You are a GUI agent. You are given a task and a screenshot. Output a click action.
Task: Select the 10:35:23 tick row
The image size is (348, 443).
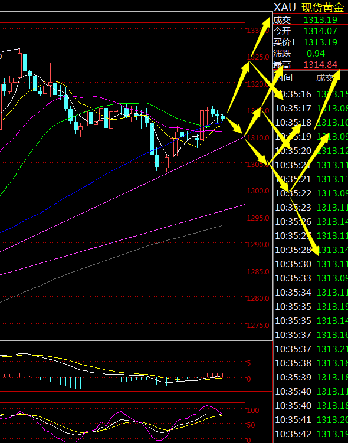311,208
